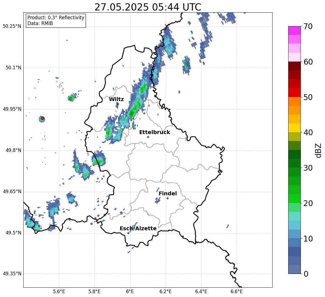Image resolution: width=325 pixels, height=297 pixels.
Task: Click the 5.8°E longitude label
Action: pos(94,292)
